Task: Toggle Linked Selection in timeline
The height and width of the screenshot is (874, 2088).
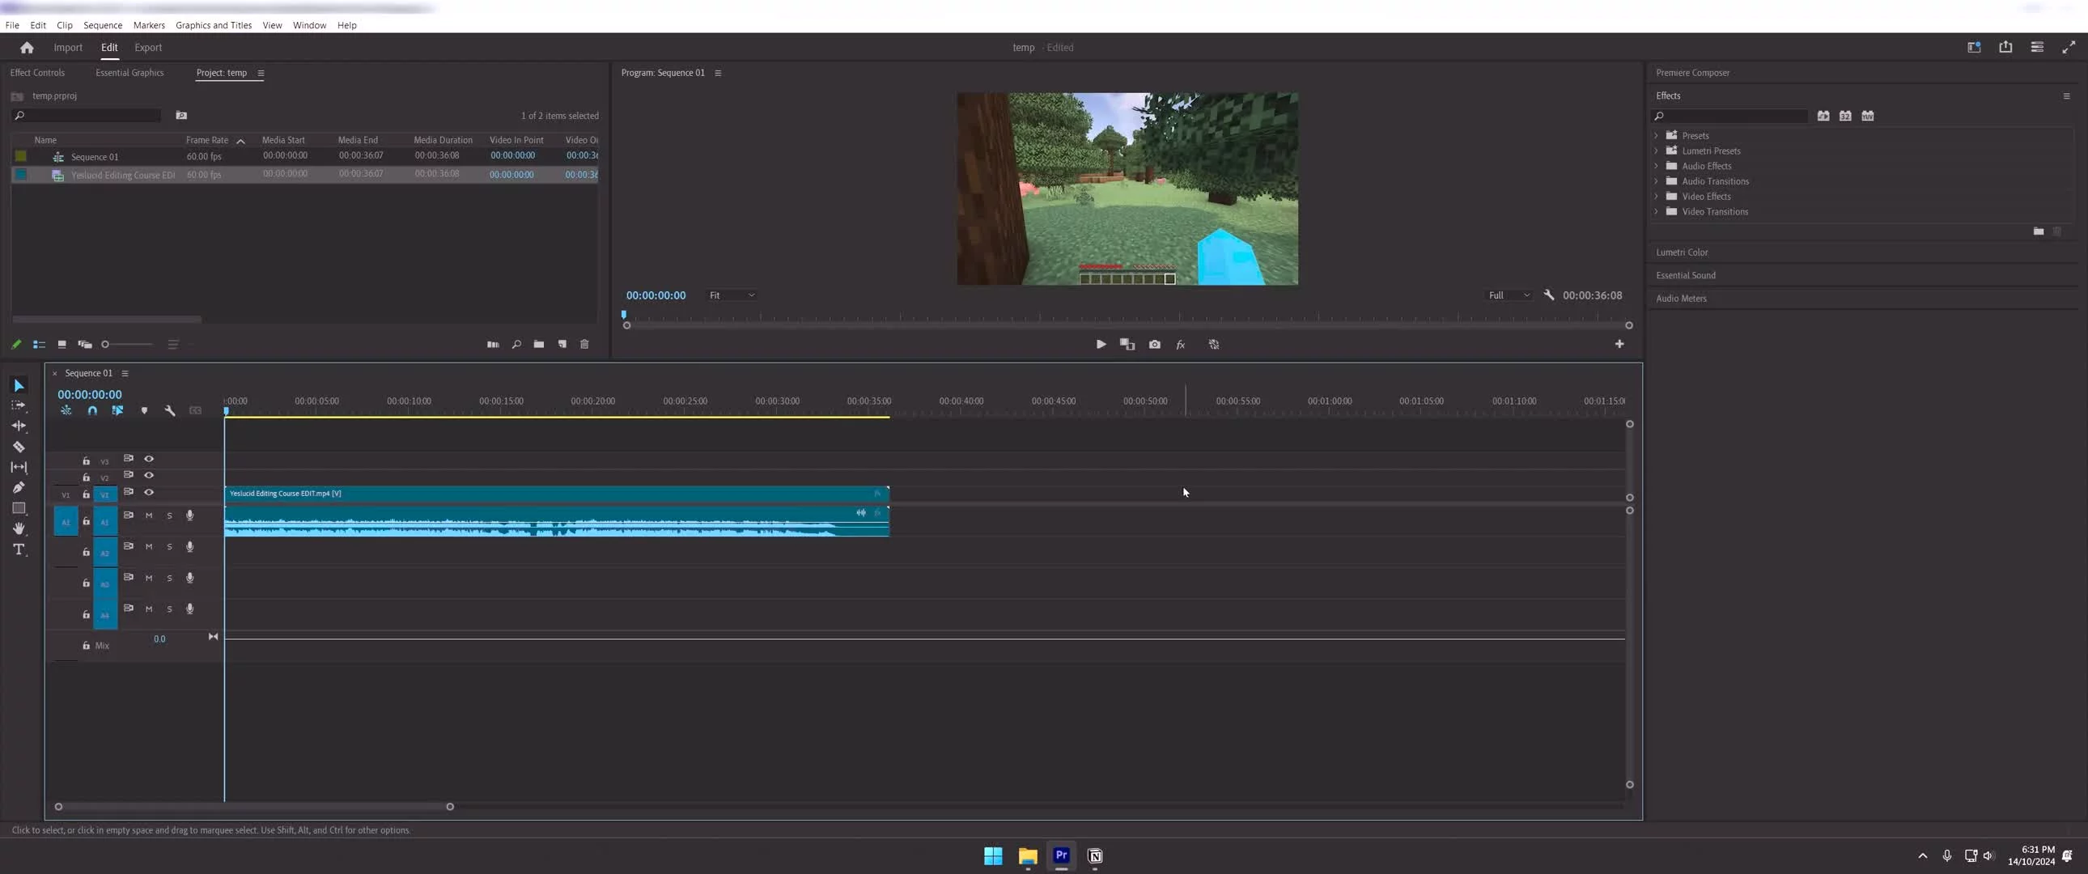Action: 117,411
